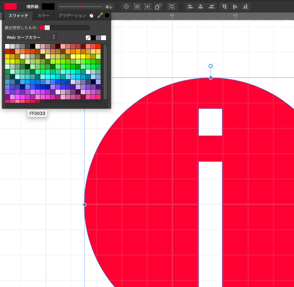Pick the light gray recently used color
This screenshot has height=287, width=294.
tap(47, 28)
